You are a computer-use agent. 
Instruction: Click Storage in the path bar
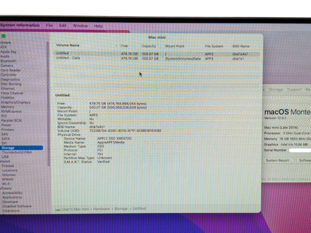point(121,209)
